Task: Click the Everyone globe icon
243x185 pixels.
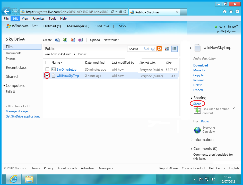Action: pos(197,130)
